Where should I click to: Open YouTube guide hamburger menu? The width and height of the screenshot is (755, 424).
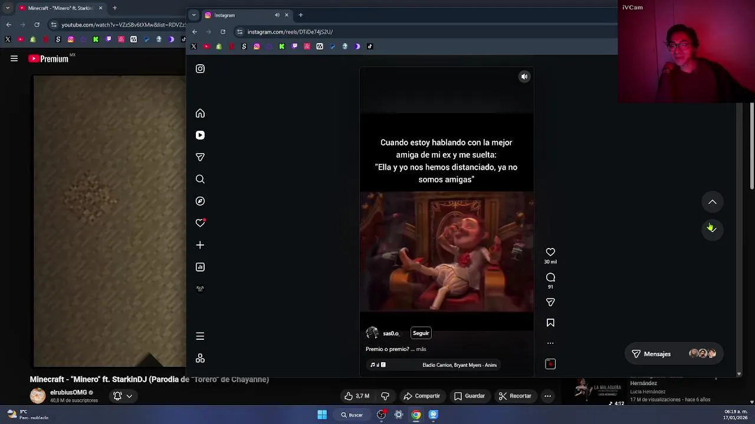pos(14,58)
